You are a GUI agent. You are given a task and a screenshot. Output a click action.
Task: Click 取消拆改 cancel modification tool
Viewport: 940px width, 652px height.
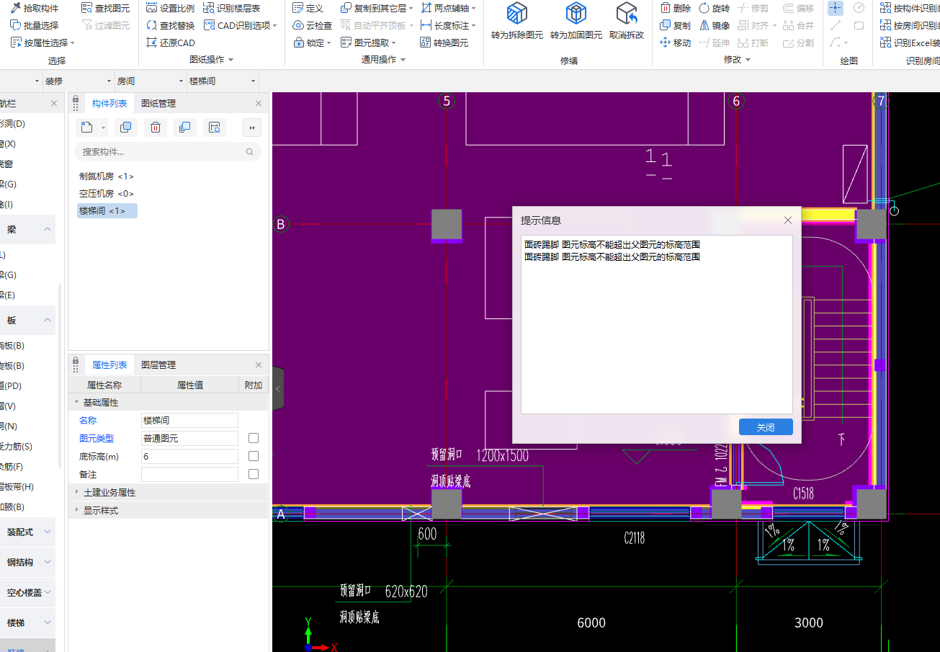(x=627, y=22)
